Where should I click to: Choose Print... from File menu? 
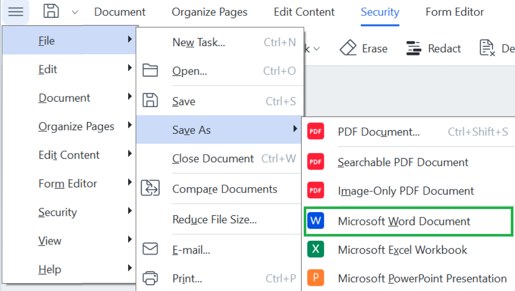tap(220, 278)
